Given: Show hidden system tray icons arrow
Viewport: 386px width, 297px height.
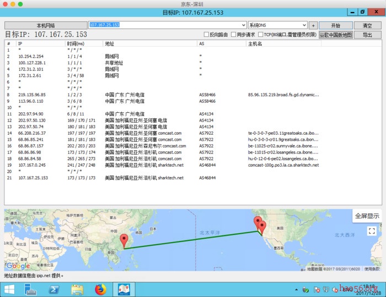Looking at the screenshot, I should click(296, 290).
